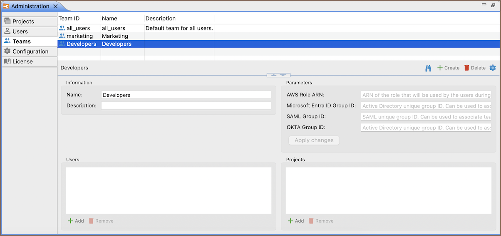Delete the selected Developers team

(x=474, y=68)
